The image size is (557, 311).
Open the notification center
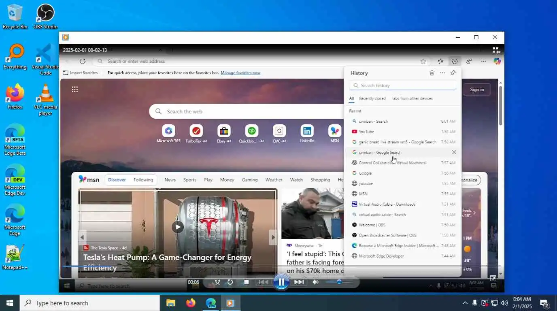click(x=544, y=303)
